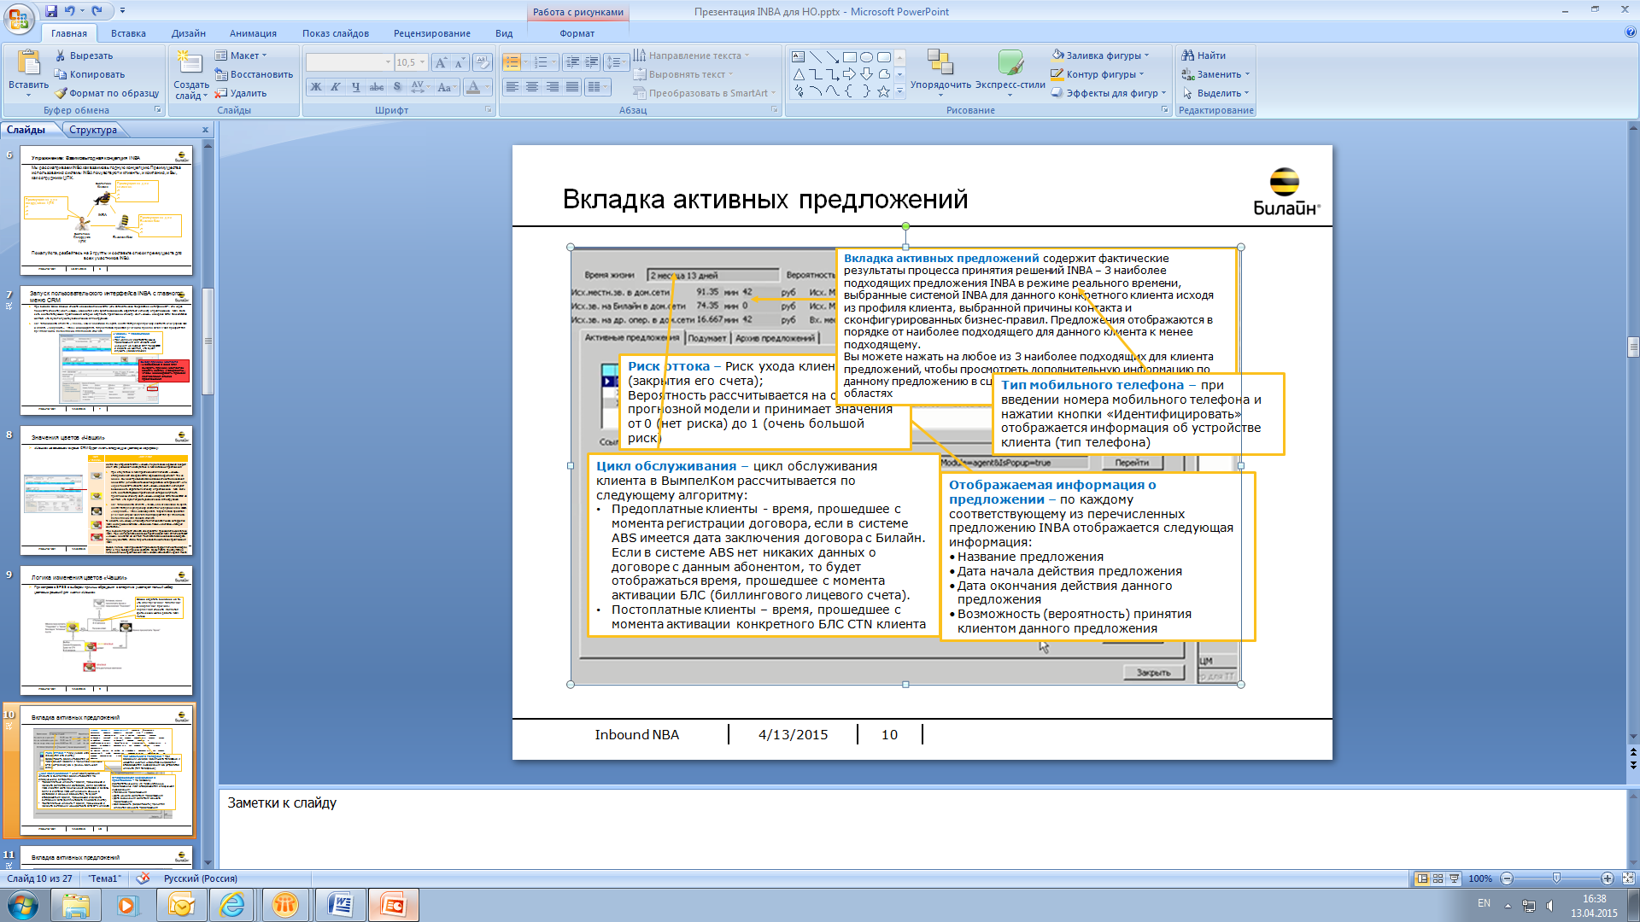Open the Формат picture tools tab
The height and width of the screenshot is (922, 1640).
(577, 33)
